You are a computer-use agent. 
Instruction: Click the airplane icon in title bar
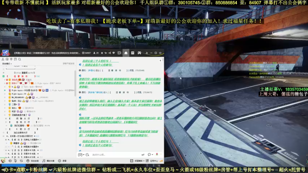105,53
